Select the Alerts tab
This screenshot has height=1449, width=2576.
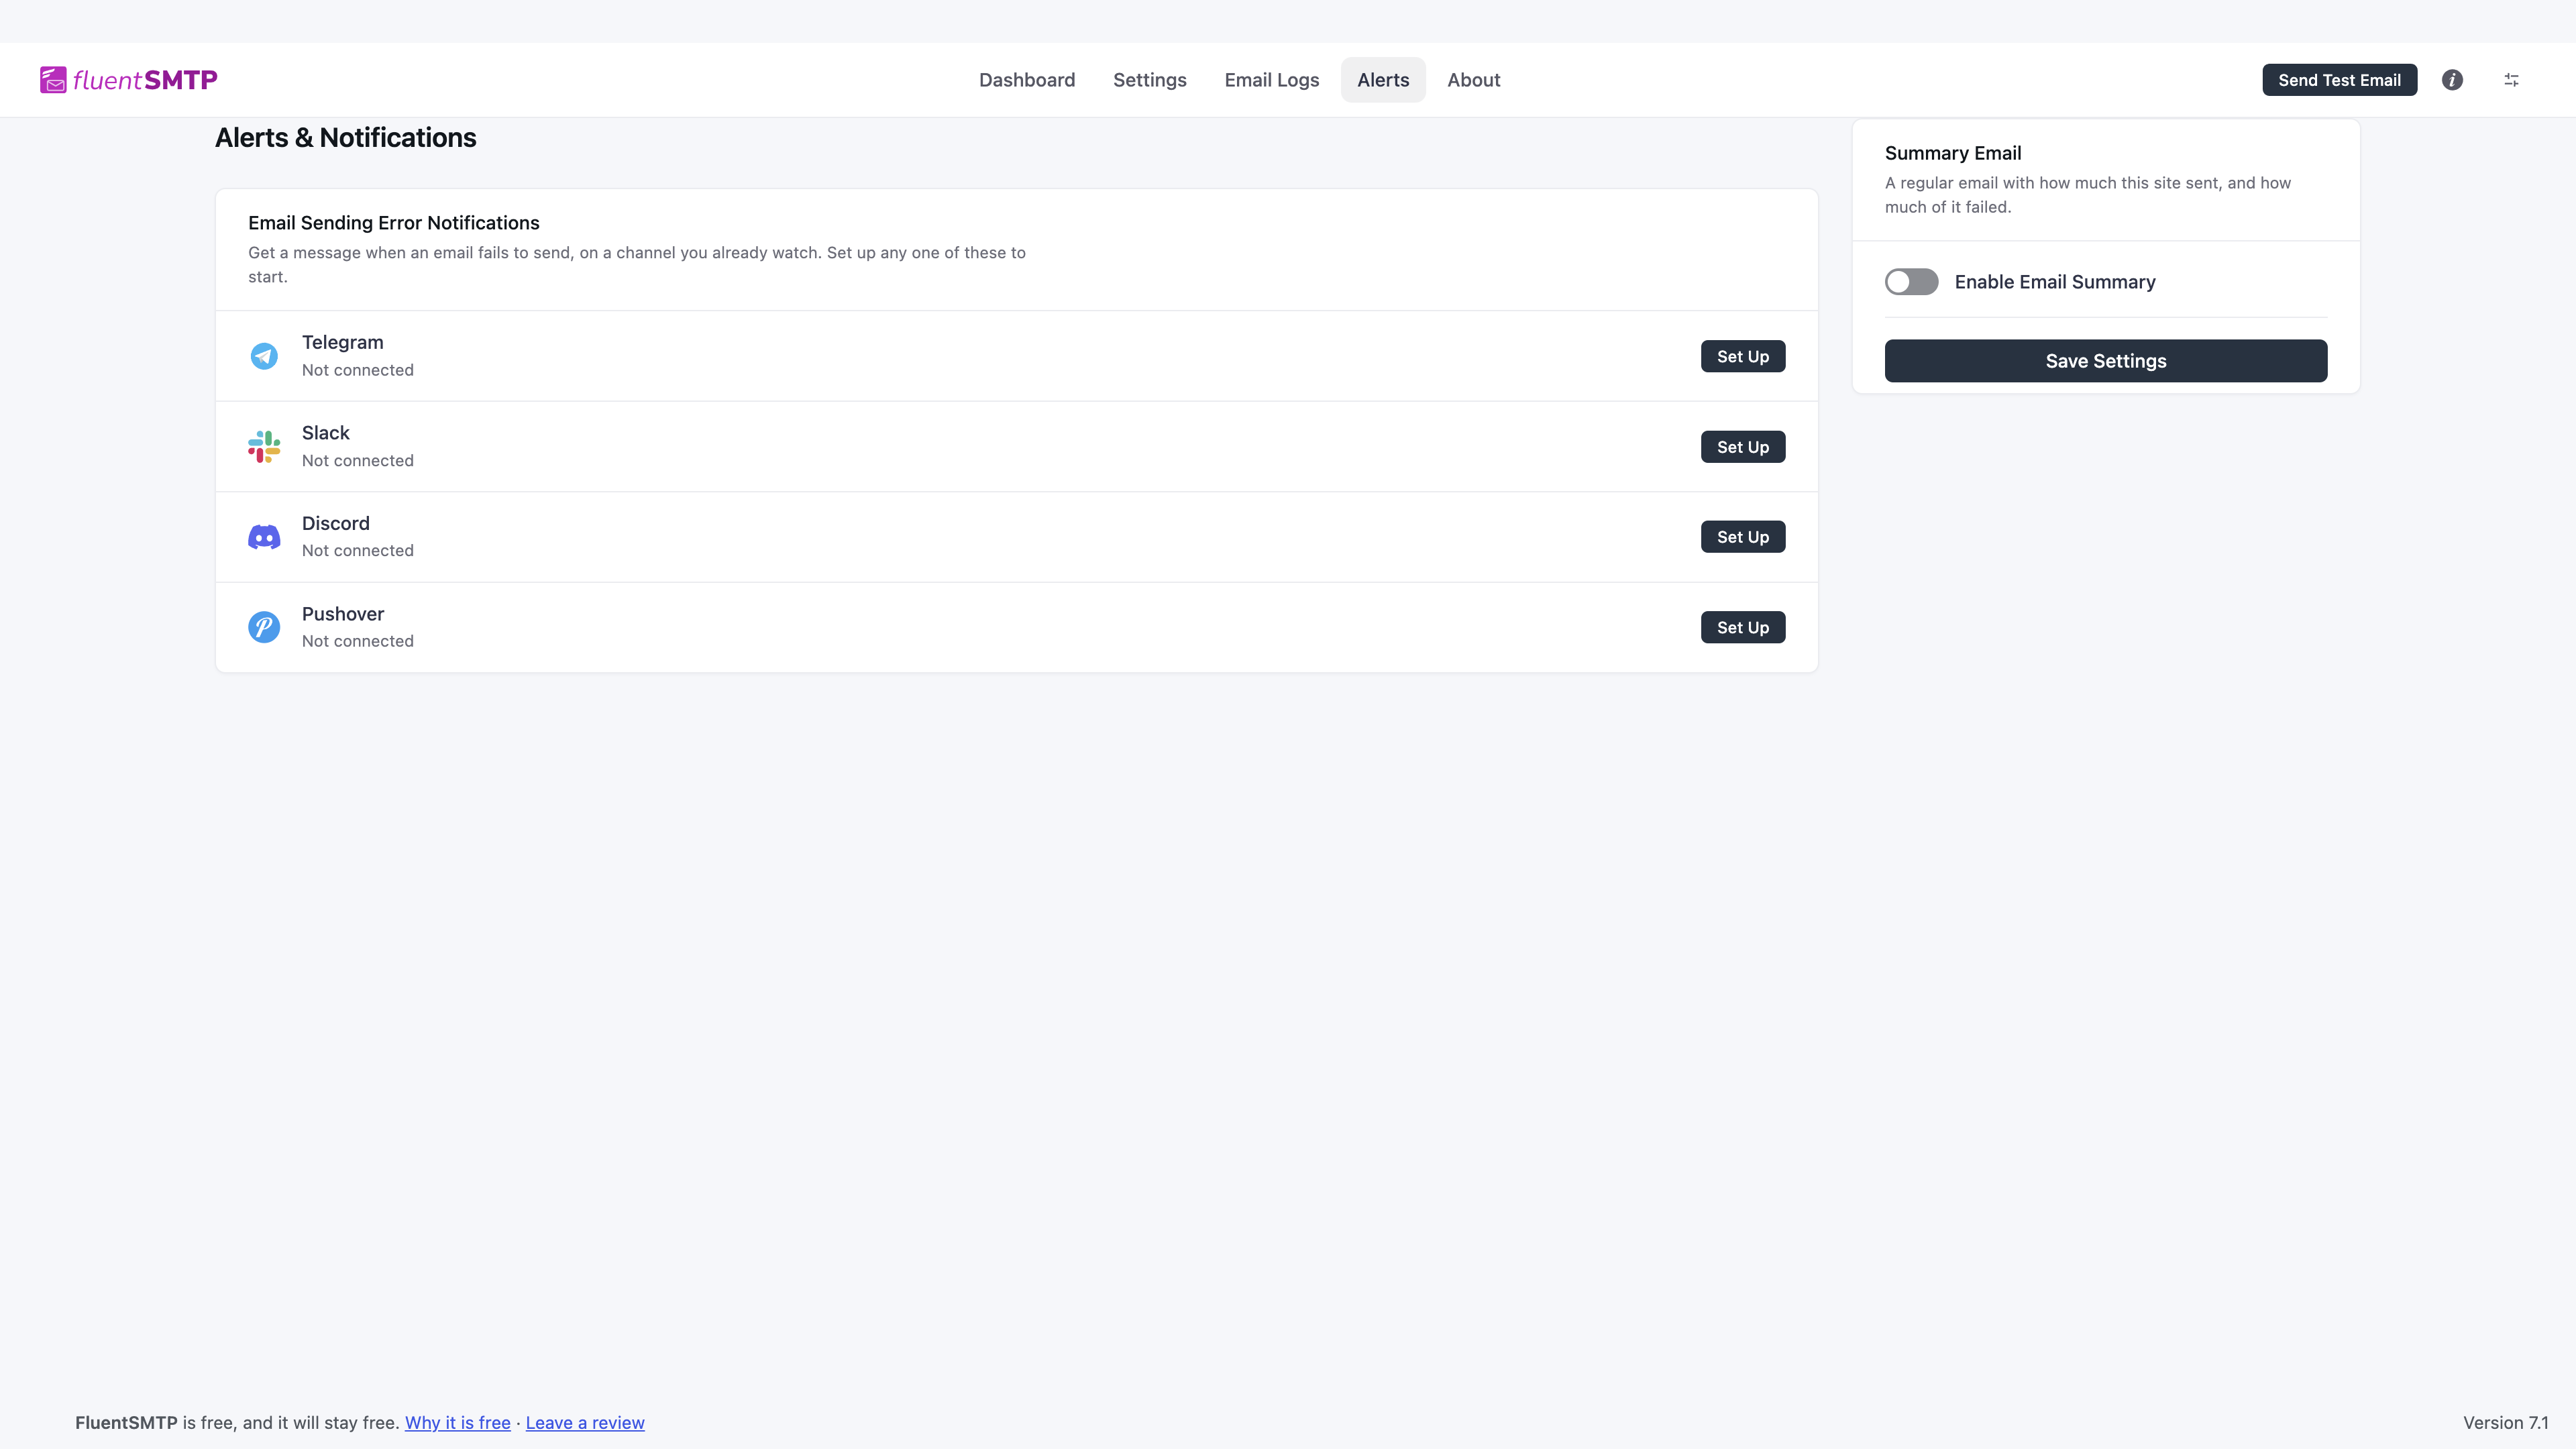pyautogui.click(x=1383, y=80)
